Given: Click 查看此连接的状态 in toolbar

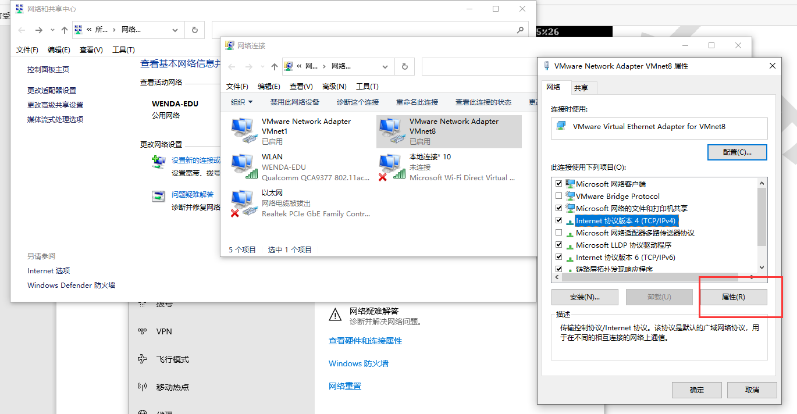Looking at the screenshot, I should [483, 102].
